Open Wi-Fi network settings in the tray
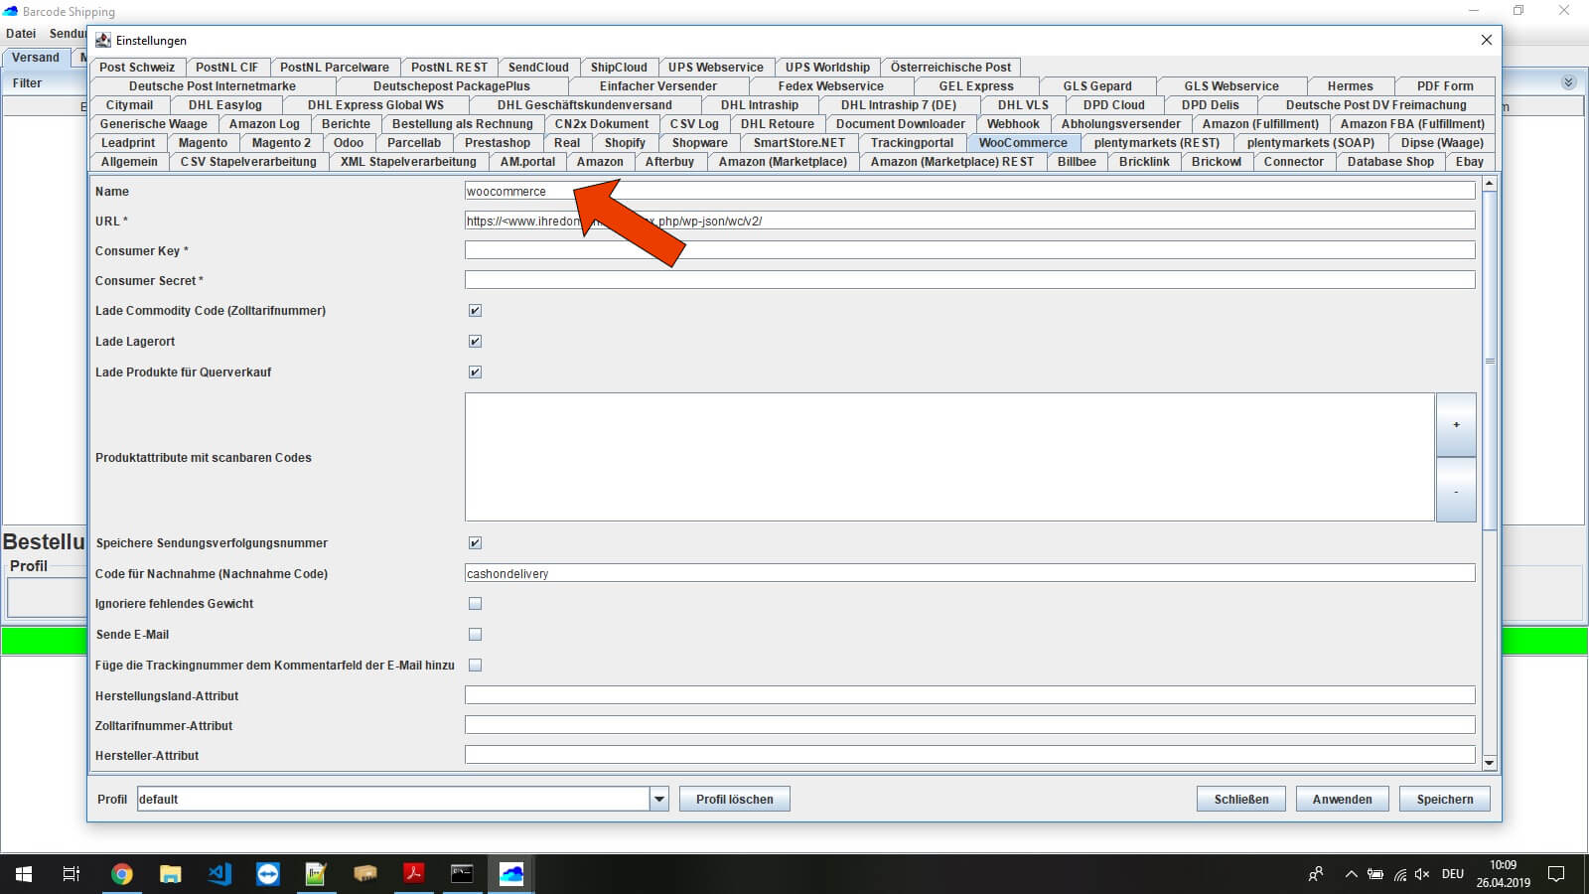 (1400, 874)
